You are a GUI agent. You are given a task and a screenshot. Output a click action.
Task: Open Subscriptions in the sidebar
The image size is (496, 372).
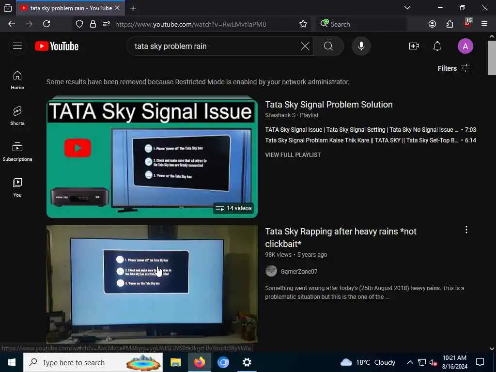click(17, 152)
